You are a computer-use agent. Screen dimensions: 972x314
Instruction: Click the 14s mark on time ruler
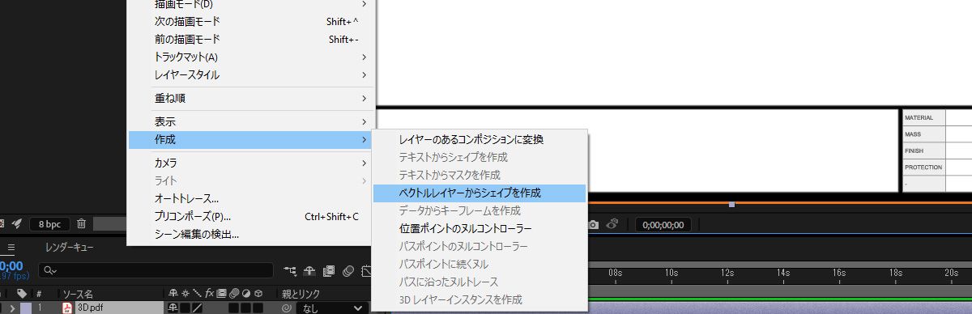pos(783,273)
